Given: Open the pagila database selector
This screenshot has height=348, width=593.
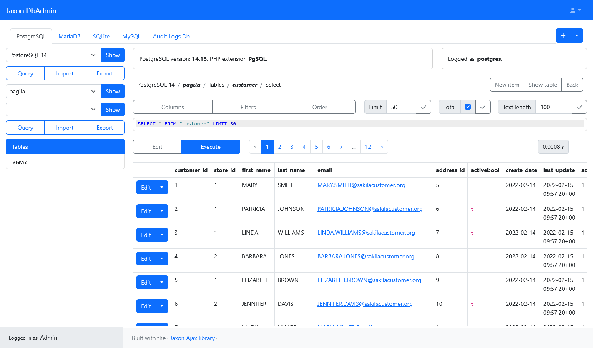Looking at the screenshot, I should pyautogui.click(x=53, y=91).
